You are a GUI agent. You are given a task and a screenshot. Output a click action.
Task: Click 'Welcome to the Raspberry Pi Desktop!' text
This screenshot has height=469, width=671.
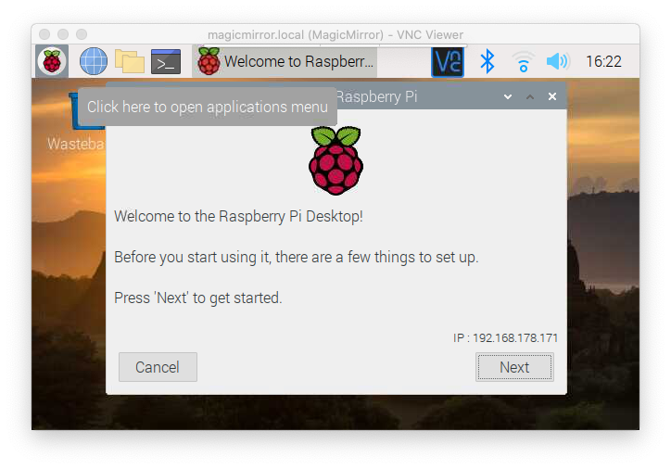tap(238, 217)
